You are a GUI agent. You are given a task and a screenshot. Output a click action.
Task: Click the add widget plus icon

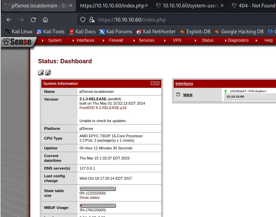tap(41, 73)
